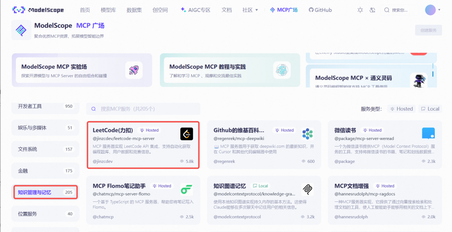Open the ModelScope MCP 教程与实践 banner card
Viewport: 452px width, 232px height.
coord(230,70)
